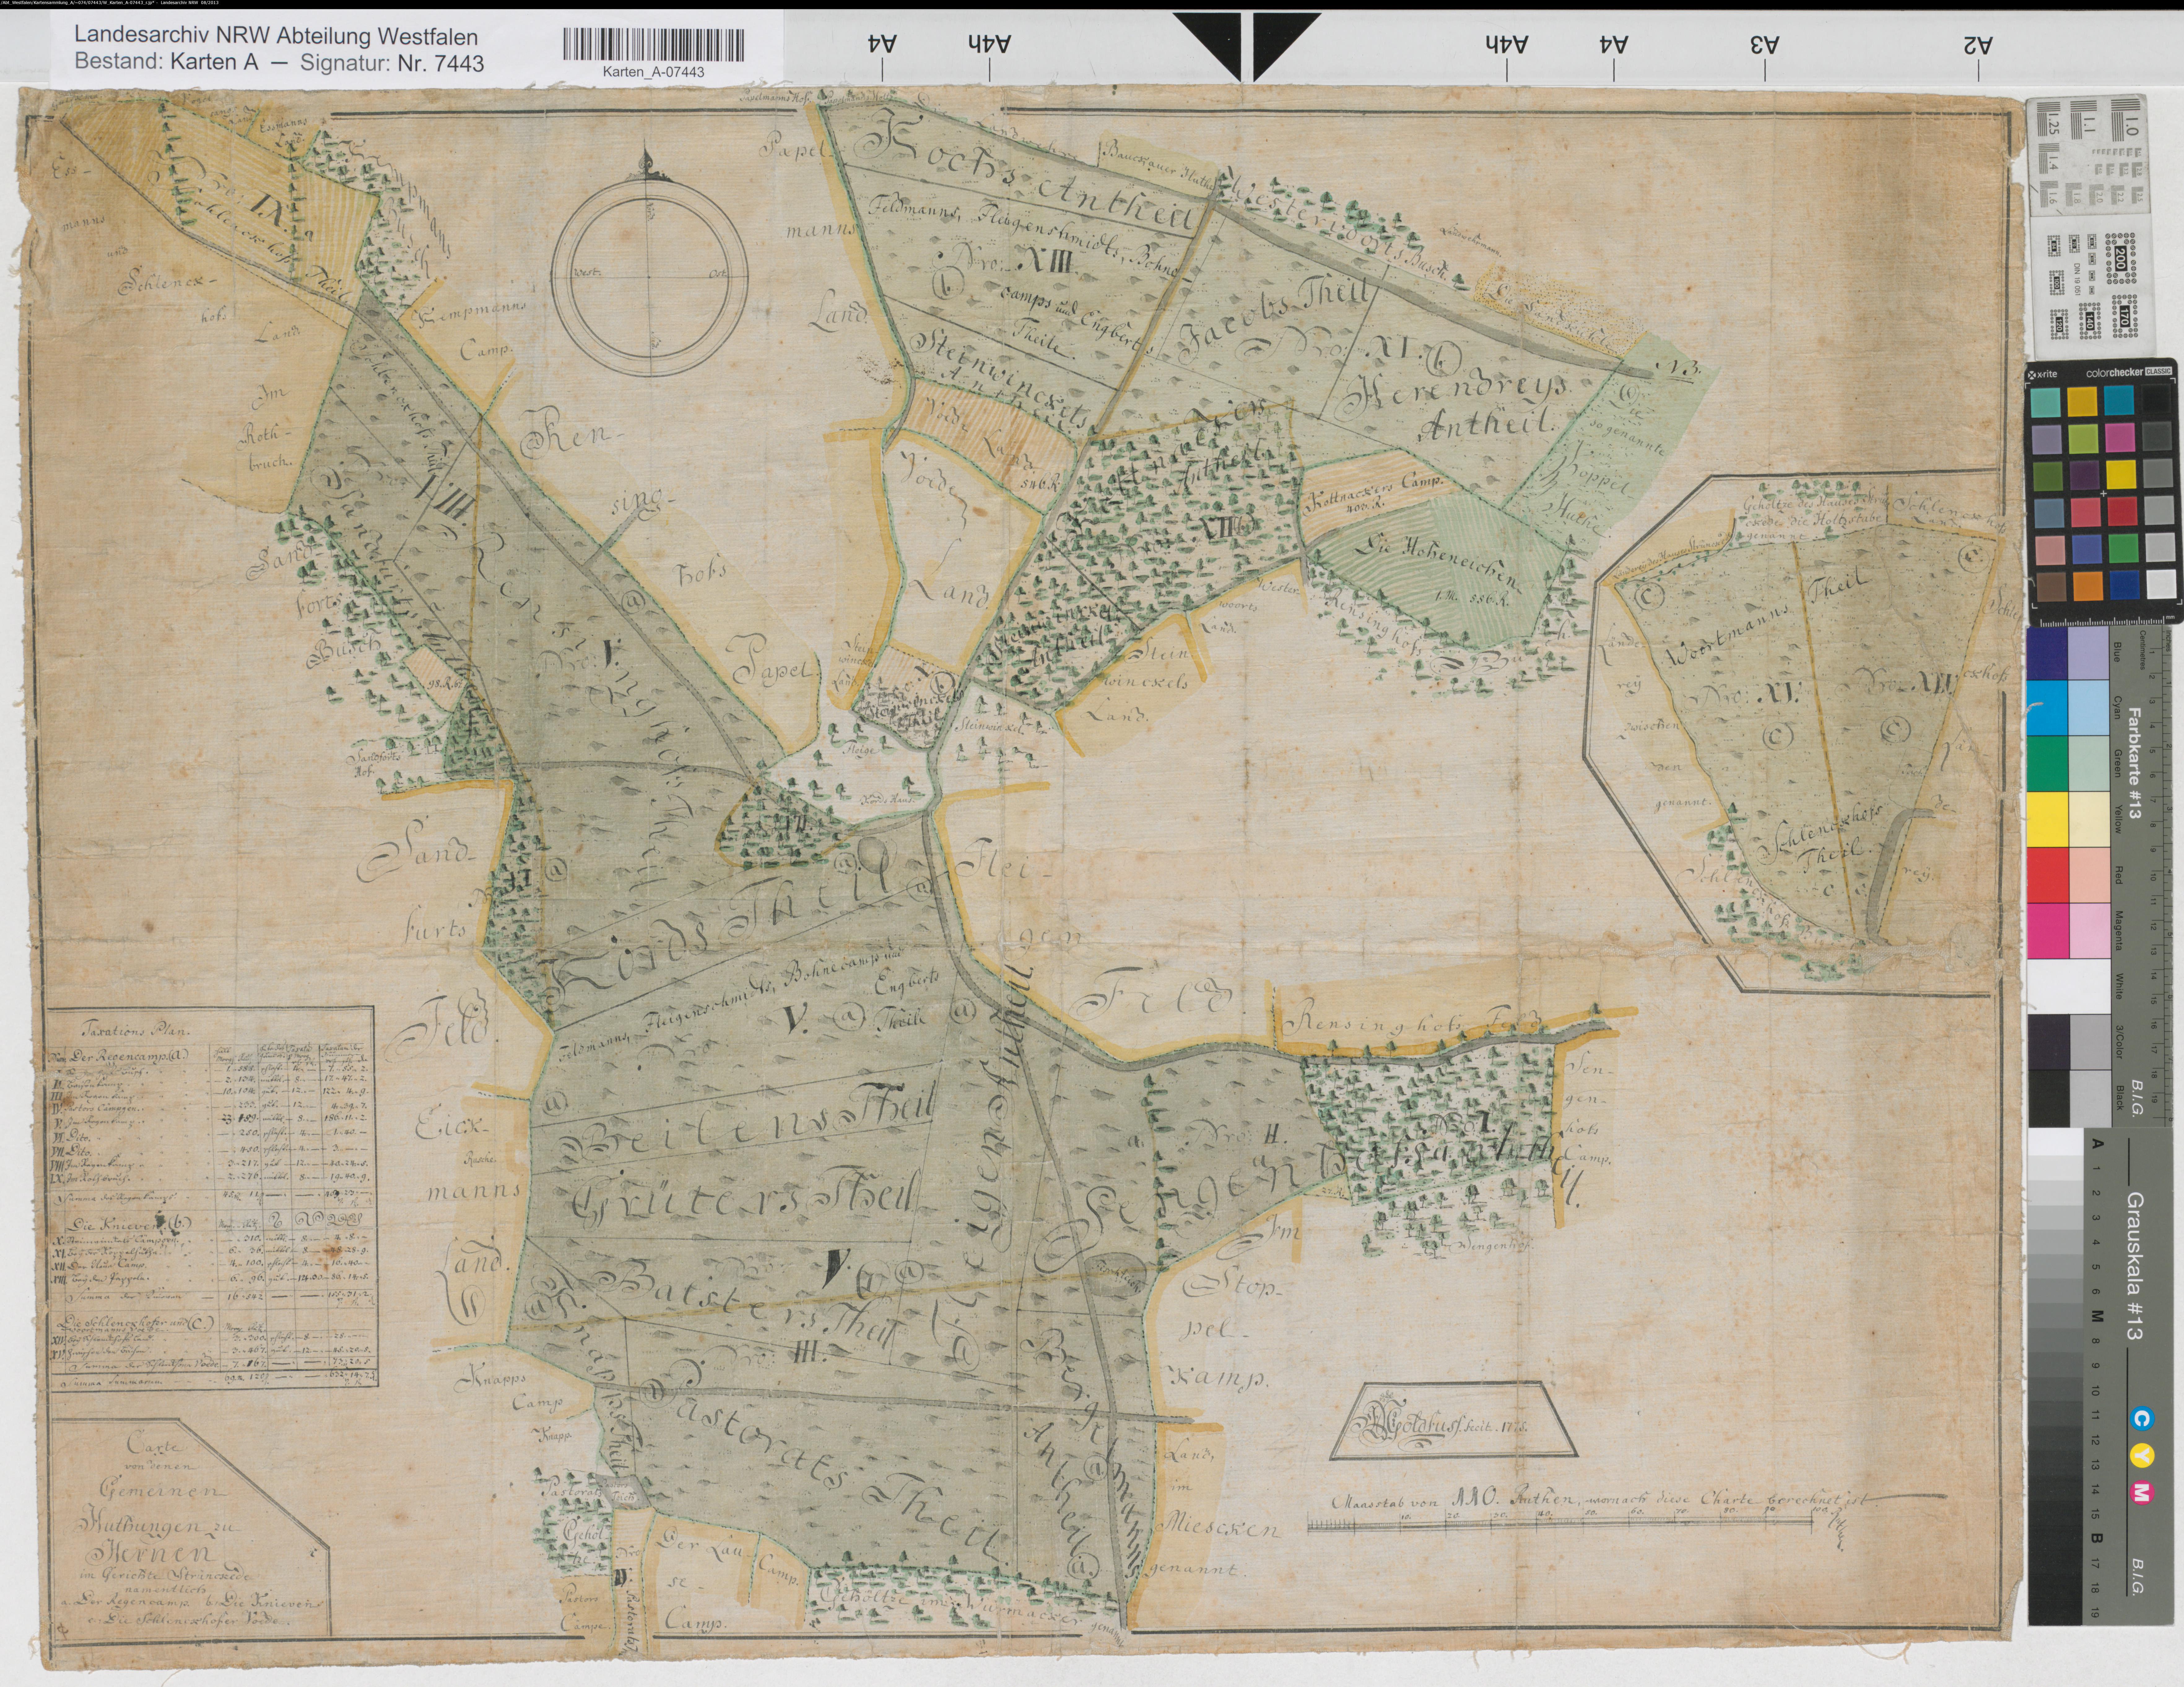Click the 'Landesarchiv NRW Abteilung Westfalen' header text
Screen dimensions: 2184x1687
pos(276,37)
